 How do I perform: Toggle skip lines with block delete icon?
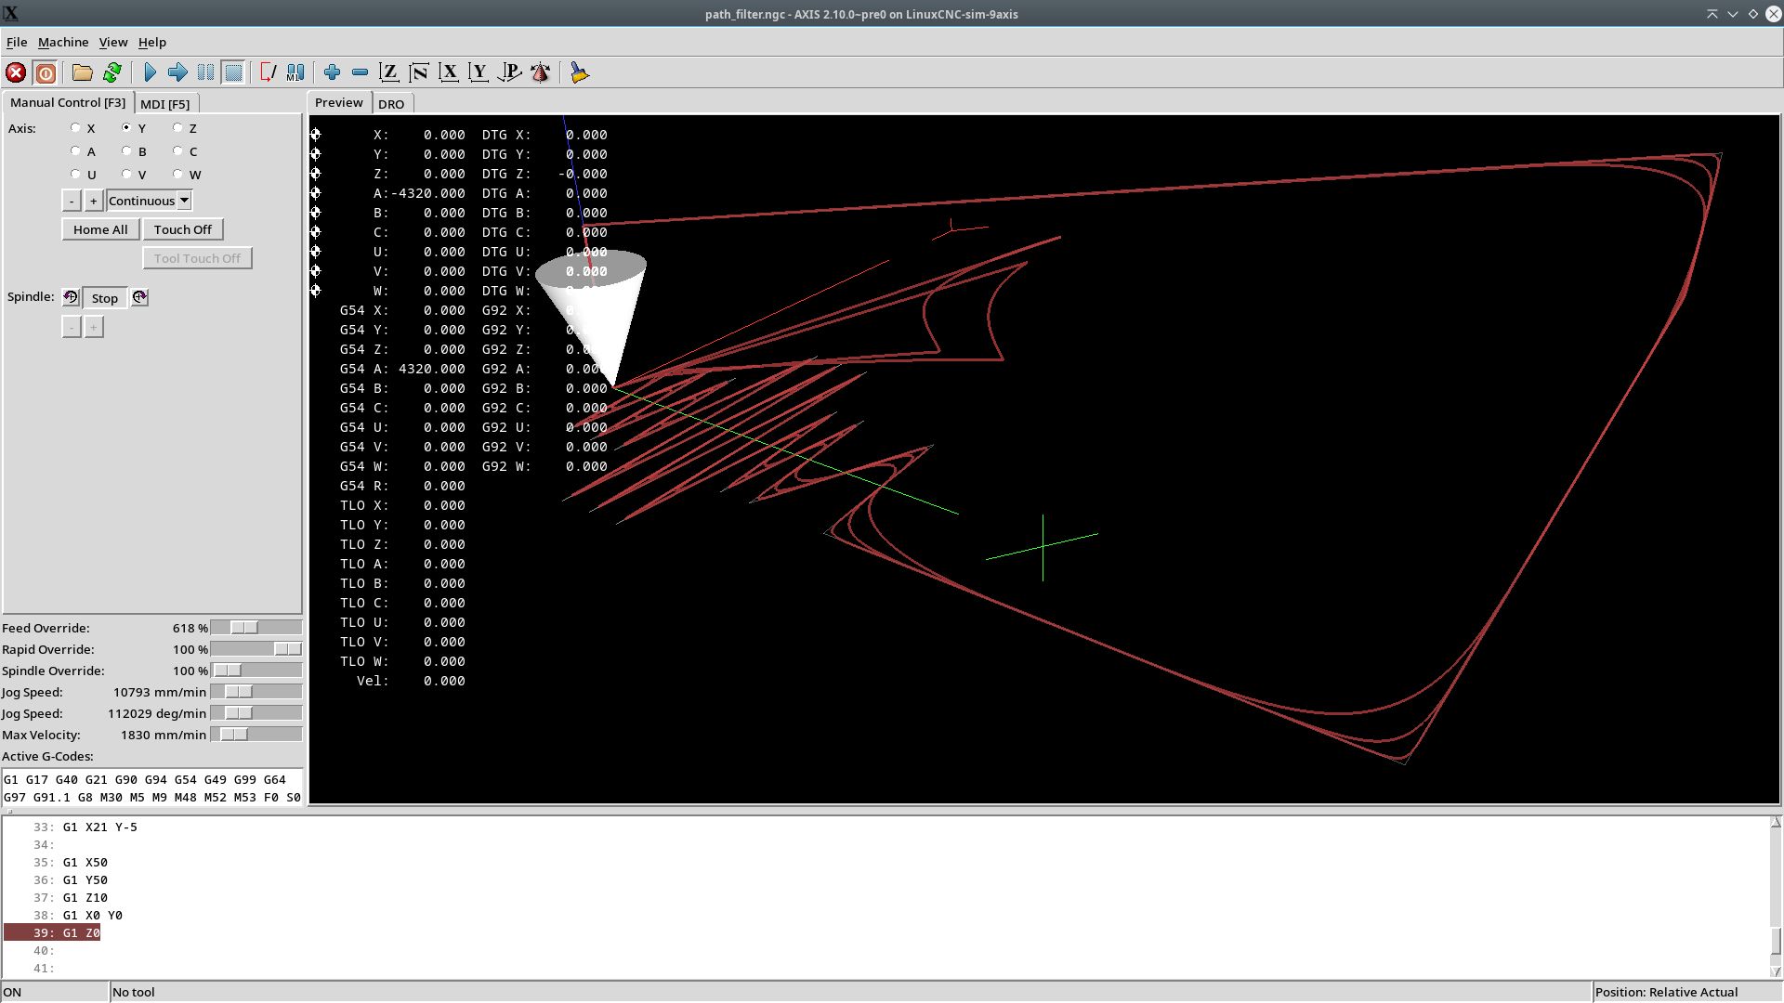coord(268,72)
